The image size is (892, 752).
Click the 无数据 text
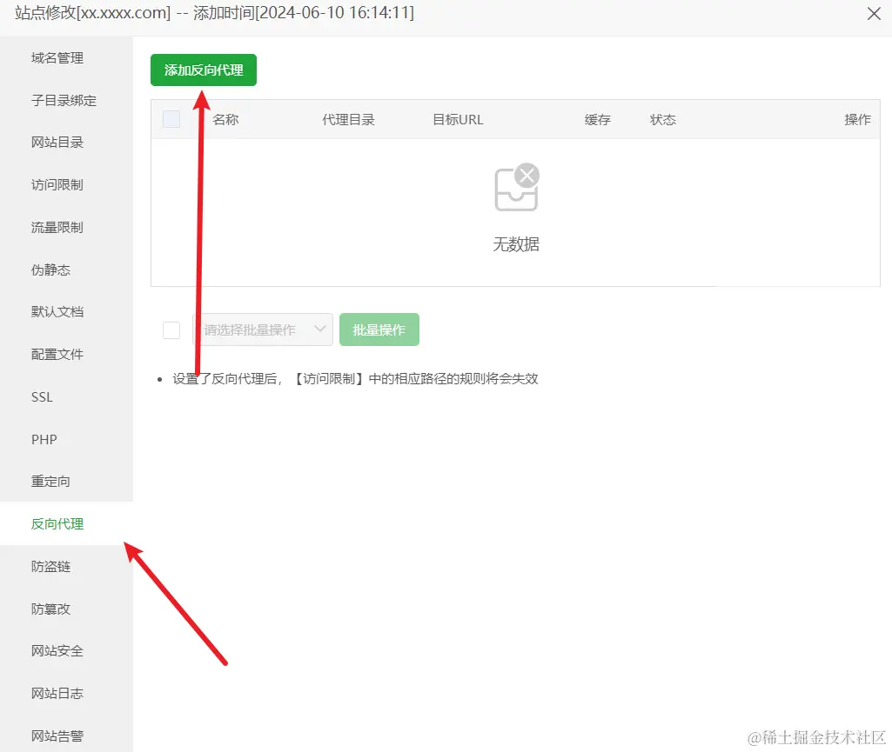[x=516, y=244]
